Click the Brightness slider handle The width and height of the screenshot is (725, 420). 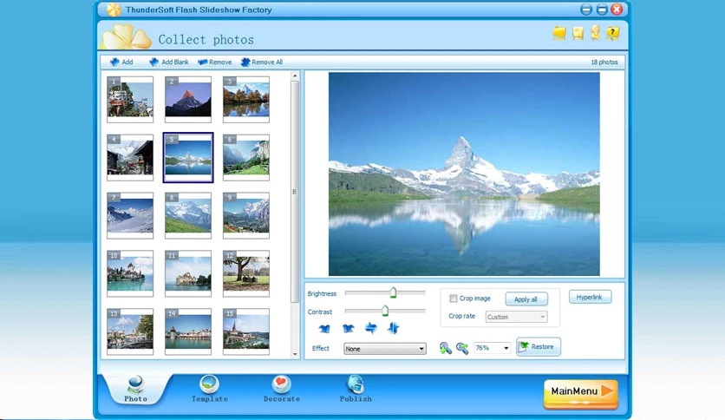click(x=393, y=292)
